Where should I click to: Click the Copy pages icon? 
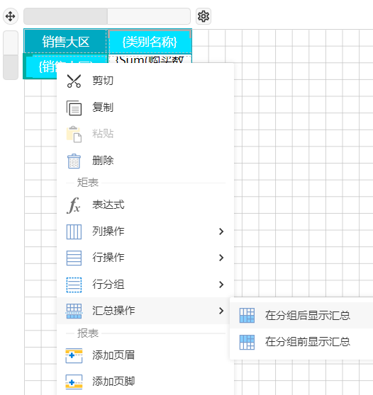[x=74, y=108]
